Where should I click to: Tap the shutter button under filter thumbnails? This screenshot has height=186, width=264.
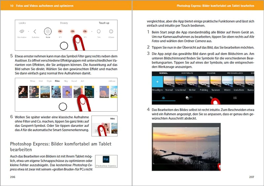[x=63, y=107]
